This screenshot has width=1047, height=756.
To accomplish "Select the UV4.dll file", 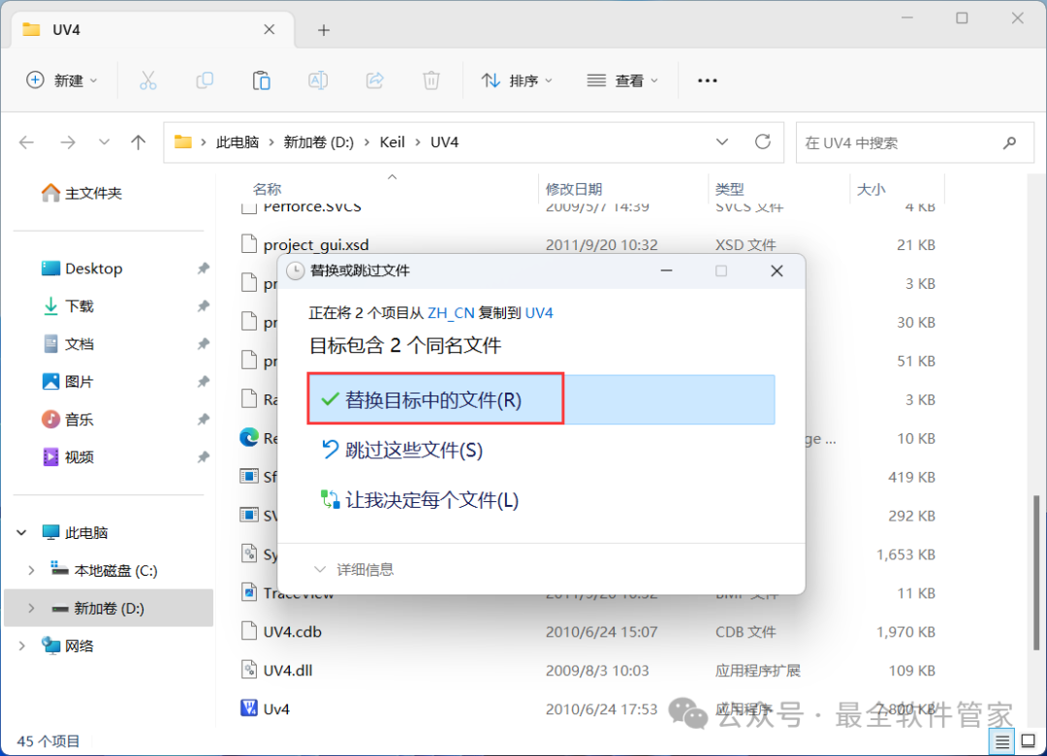I will point(289,670).
